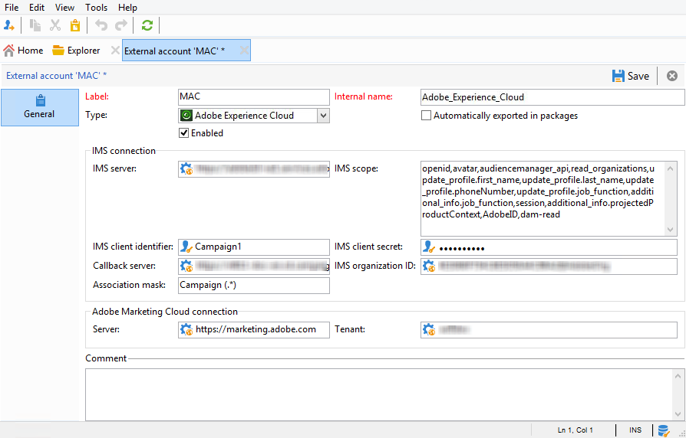Click the user-key icon in IMS client secret
This screenshot has width=686, height=438.
click(x=429, y=247)
